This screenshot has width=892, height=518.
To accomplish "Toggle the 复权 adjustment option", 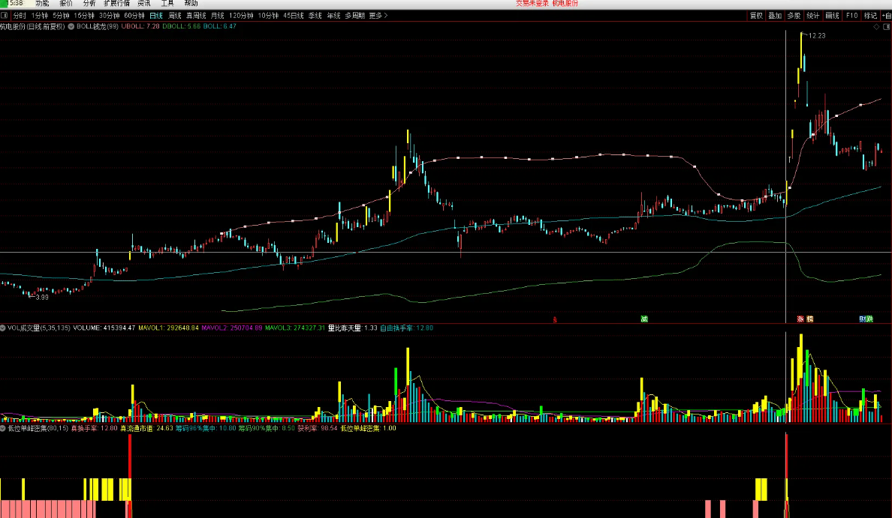I will click(756, 15).
